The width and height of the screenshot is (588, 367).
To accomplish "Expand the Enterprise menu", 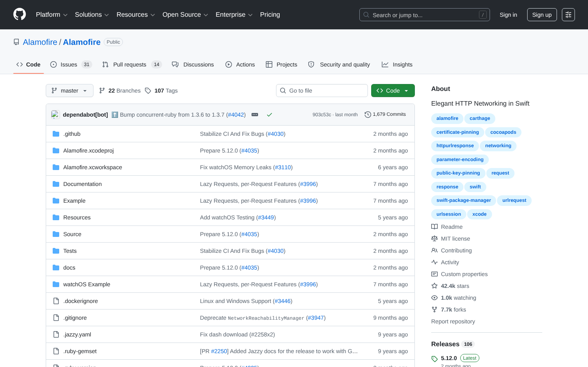I will tap(234, 15).
